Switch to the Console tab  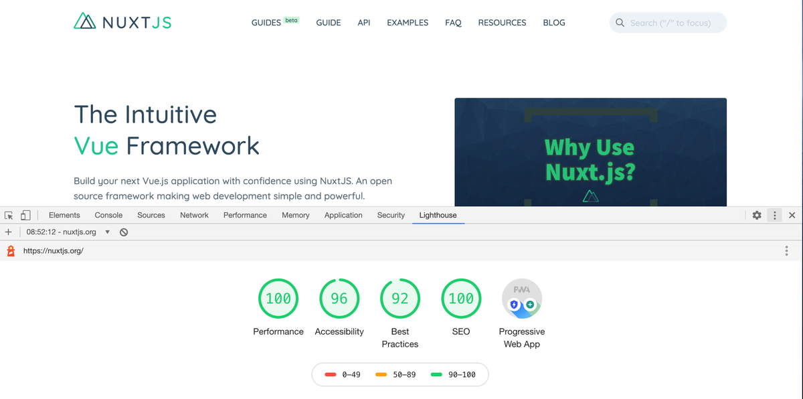click(x=108, y=215)
